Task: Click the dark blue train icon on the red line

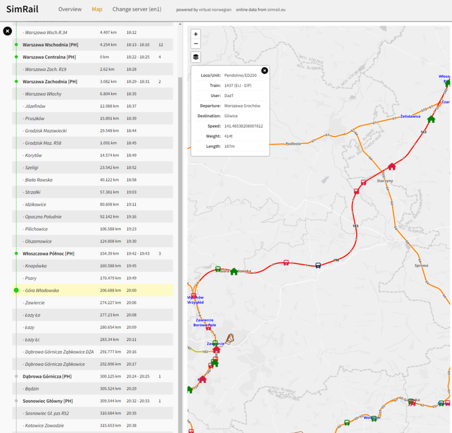Action: point(318,266)
